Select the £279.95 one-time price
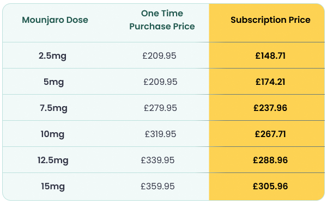Image resolution: width=327 pixels, height=204 pixels. tap(160, 108)
